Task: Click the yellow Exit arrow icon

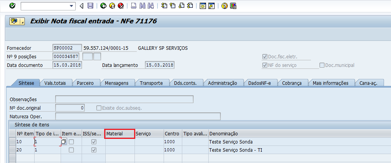Action: [x=112, y=6]
